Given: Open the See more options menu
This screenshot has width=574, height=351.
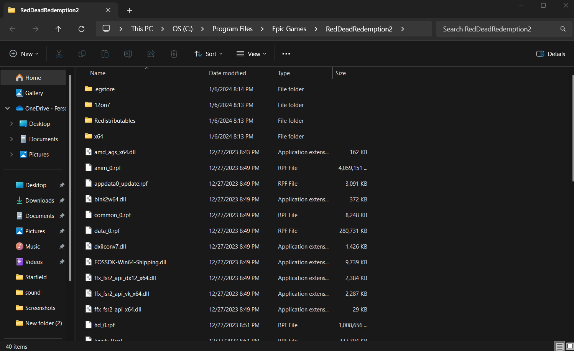Looking at the screenshot, I should (286, 54).
